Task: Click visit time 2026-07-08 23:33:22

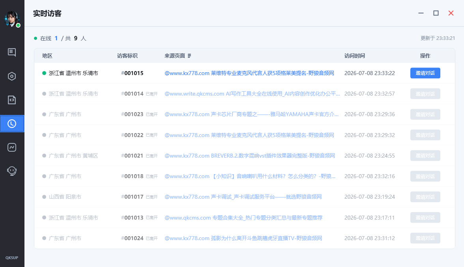Action: [x=370, y=73]
